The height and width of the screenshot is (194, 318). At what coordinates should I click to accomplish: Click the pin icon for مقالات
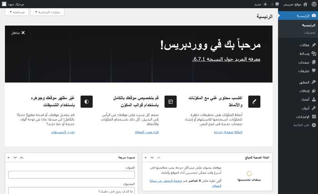click(314, 45)
